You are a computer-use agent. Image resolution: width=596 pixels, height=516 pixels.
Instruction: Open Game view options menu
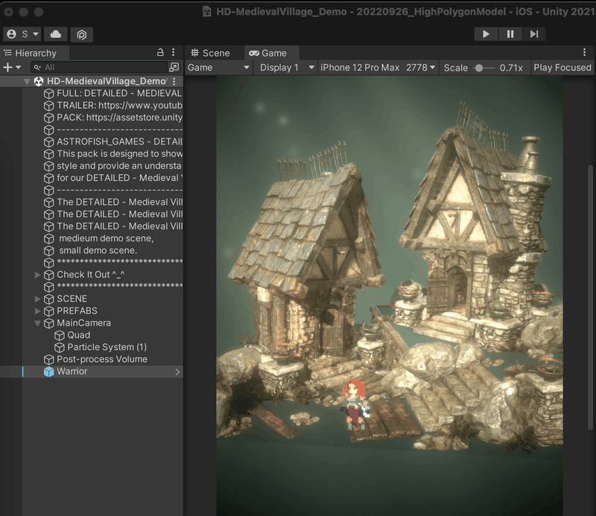(584, 52)
